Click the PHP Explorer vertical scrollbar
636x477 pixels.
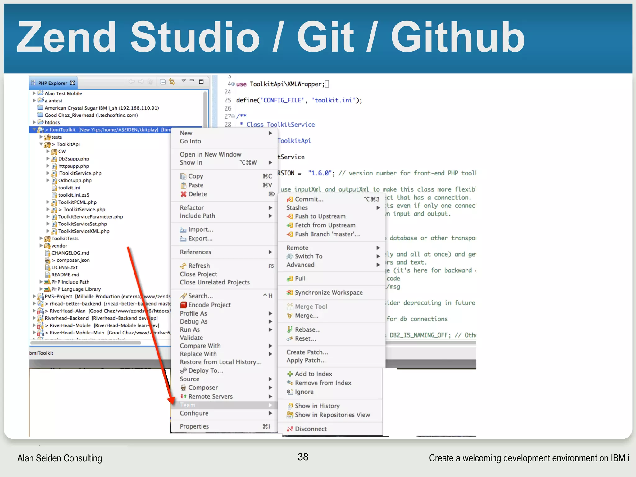205,109
